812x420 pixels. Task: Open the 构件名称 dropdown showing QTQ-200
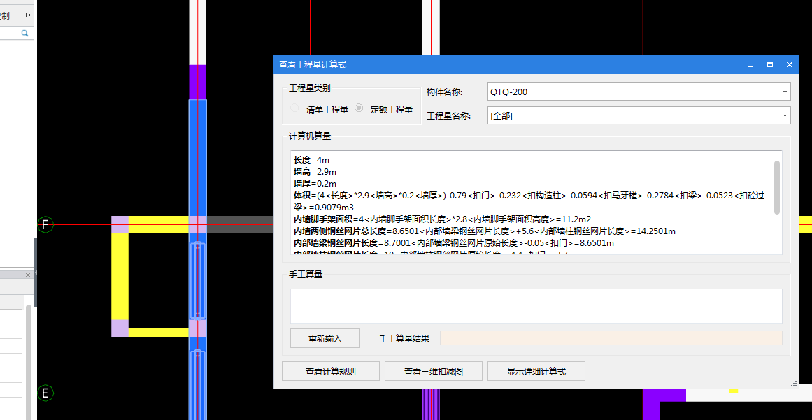tap(639, 92)
